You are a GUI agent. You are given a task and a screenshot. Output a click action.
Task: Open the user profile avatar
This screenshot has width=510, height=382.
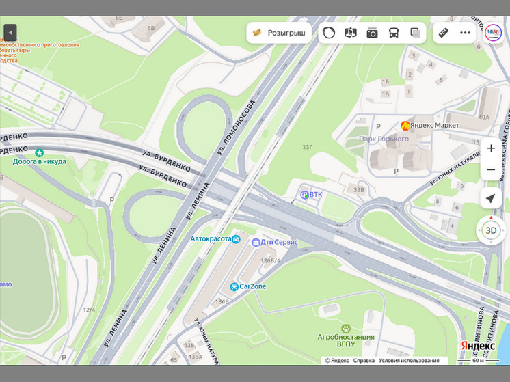493,32
